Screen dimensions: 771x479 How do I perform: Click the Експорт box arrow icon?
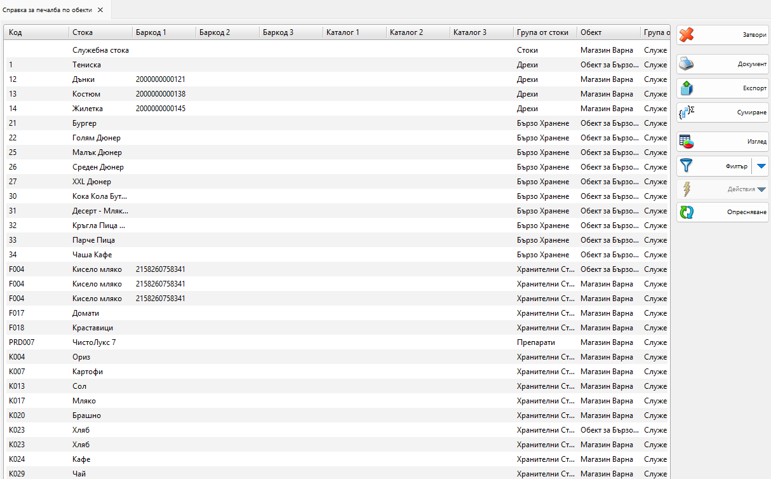point(687,88)
